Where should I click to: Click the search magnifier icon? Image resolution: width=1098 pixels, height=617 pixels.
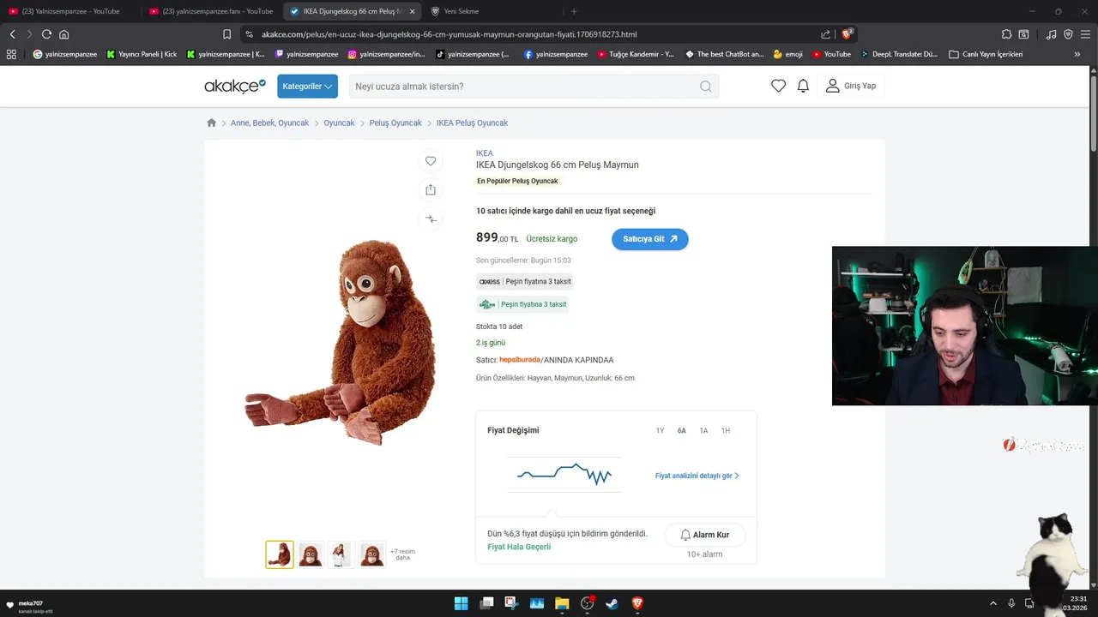point(706,87)
